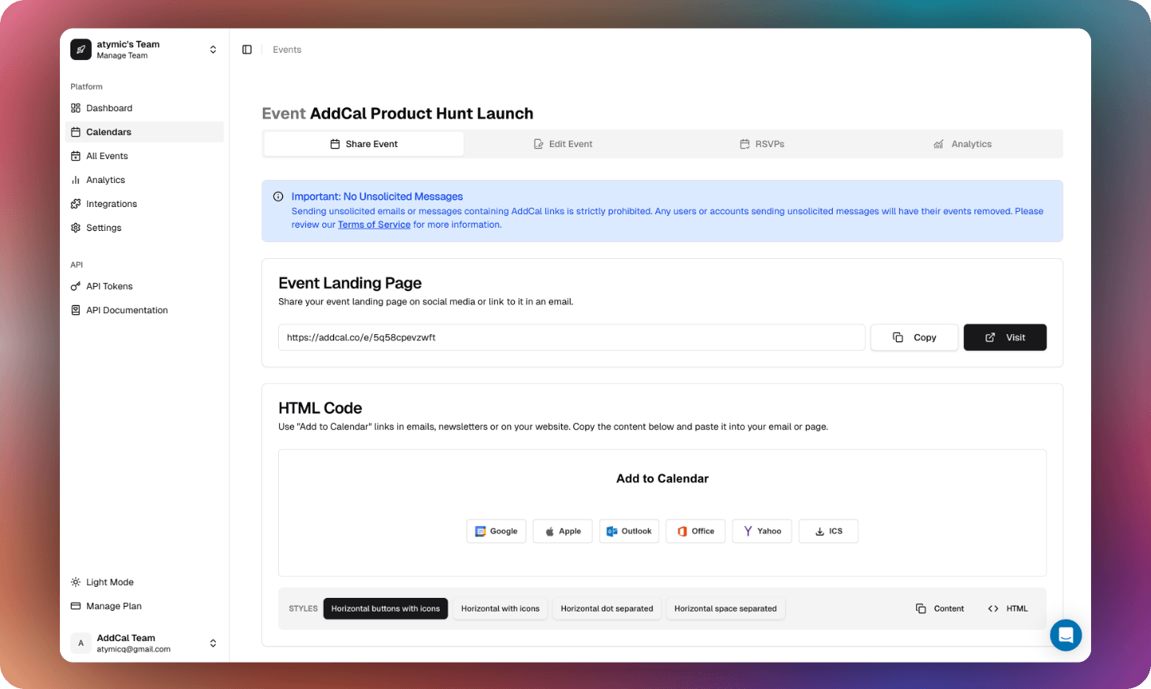Open the chat support bubble
Viewport: 1151px width, 689px height.
1065,635
